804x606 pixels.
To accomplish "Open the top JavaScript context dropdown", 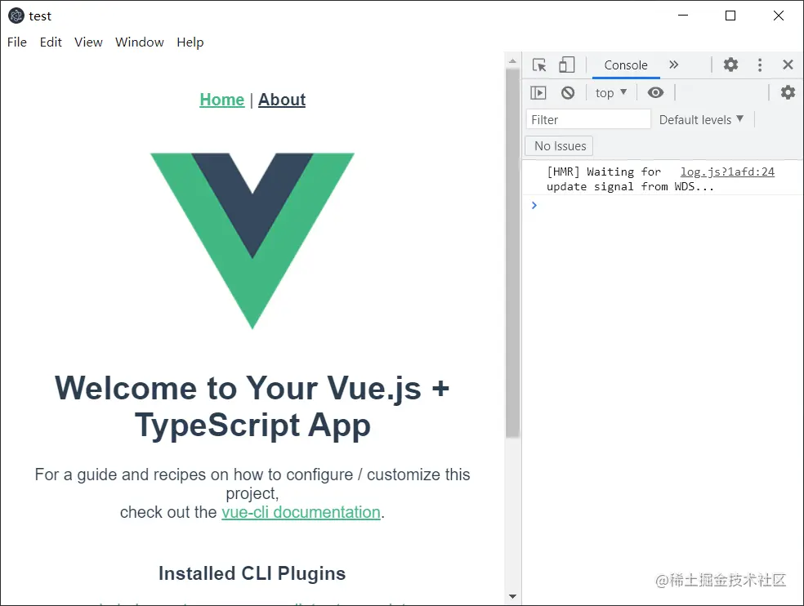I will [610, 93].
